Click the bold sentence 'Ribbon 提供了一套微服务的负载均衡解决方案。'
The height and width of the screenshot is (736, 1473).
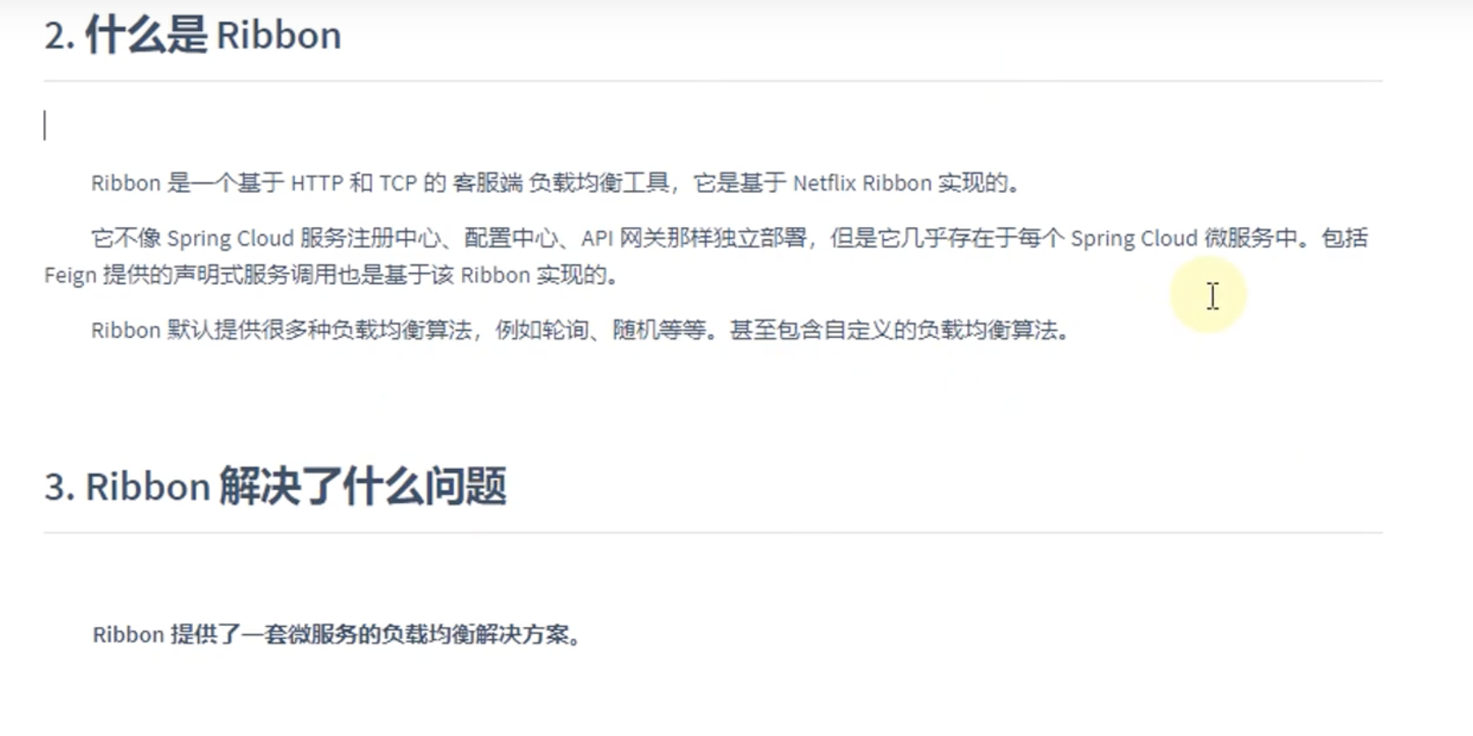(x=337, y=635)
